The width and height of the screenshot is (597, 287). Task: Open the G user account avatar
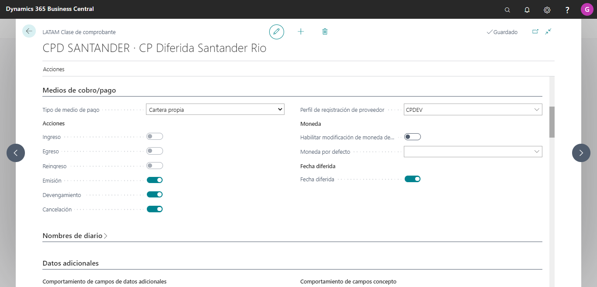[587, 9]
